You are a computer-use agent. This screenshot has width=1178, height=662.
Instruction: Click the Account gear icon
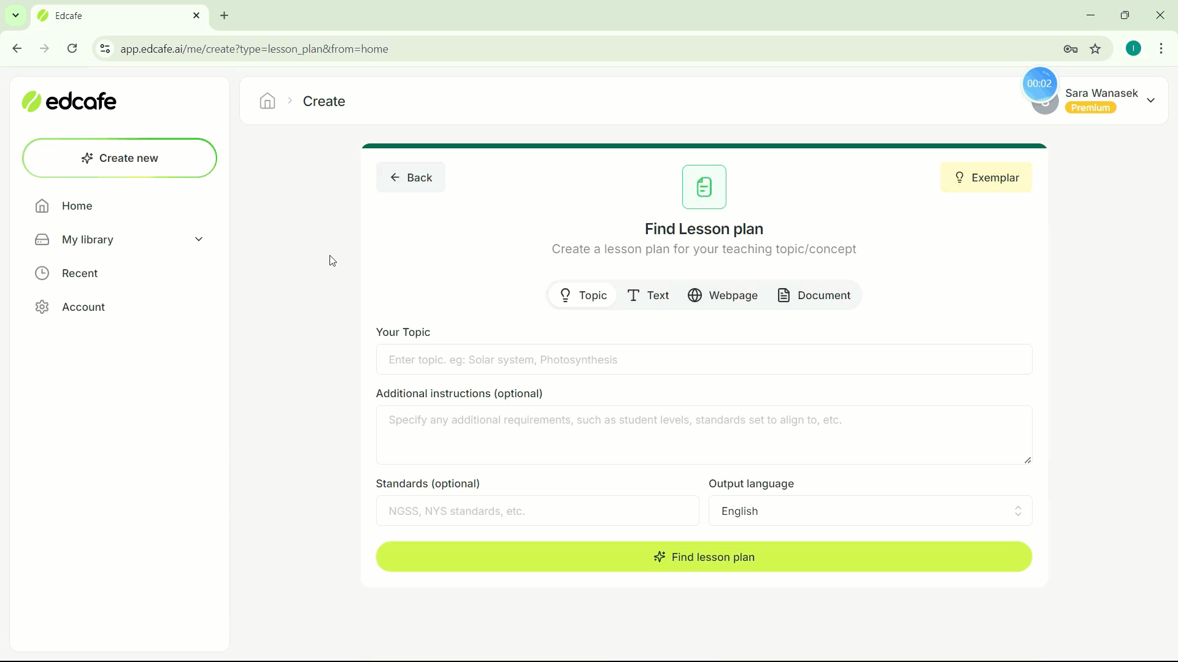pyautogui.click(x=42, y=307)
